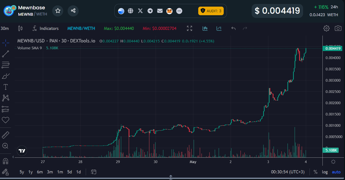Image resolution: width=345 pixels, height=180 pixels.
Task: Toggle fullscreen chart mode icon
Action: pos(189,28)
